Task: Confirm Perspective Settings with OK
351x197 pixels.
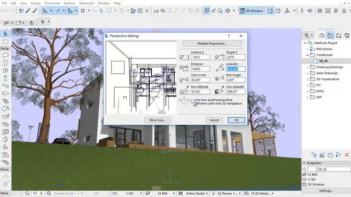Action: [236, 120]
